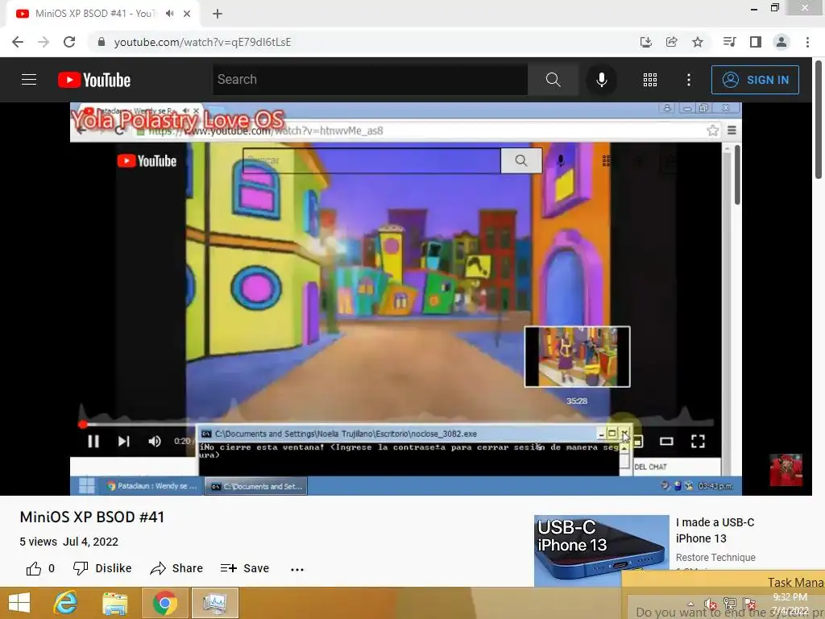Switch to theater mode
Image resolution: width=825 pixels, height=619 pixels.
coord(666,441)
